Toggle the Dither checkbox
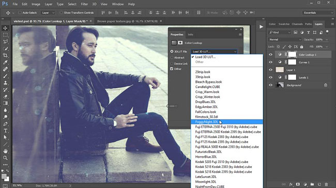 point(172,69)
